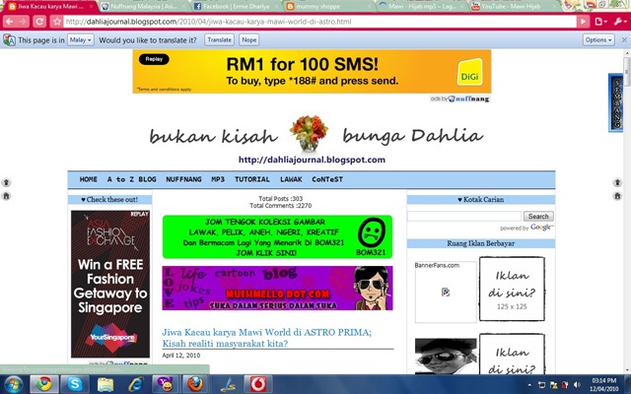Click the left-side up arrow icon
The image size is (631, 394).
(x=6, y=182)
